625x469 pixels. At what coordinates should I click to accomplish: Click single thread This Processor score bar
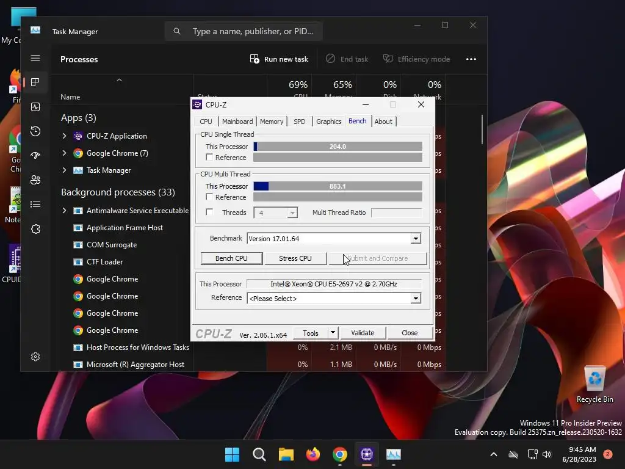click(338, 147)
